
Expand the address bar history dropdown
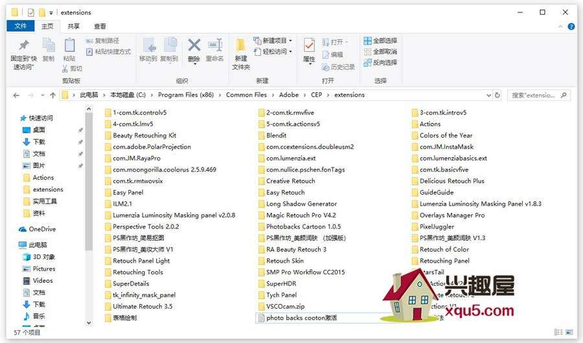488,95
